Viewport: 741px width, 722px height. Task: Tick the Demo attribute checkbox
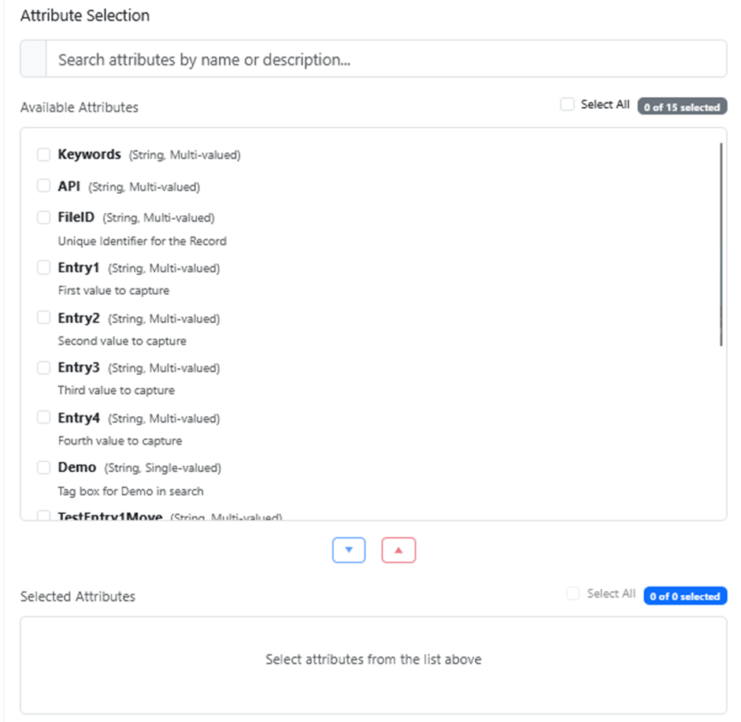click(x=44, y=467)
